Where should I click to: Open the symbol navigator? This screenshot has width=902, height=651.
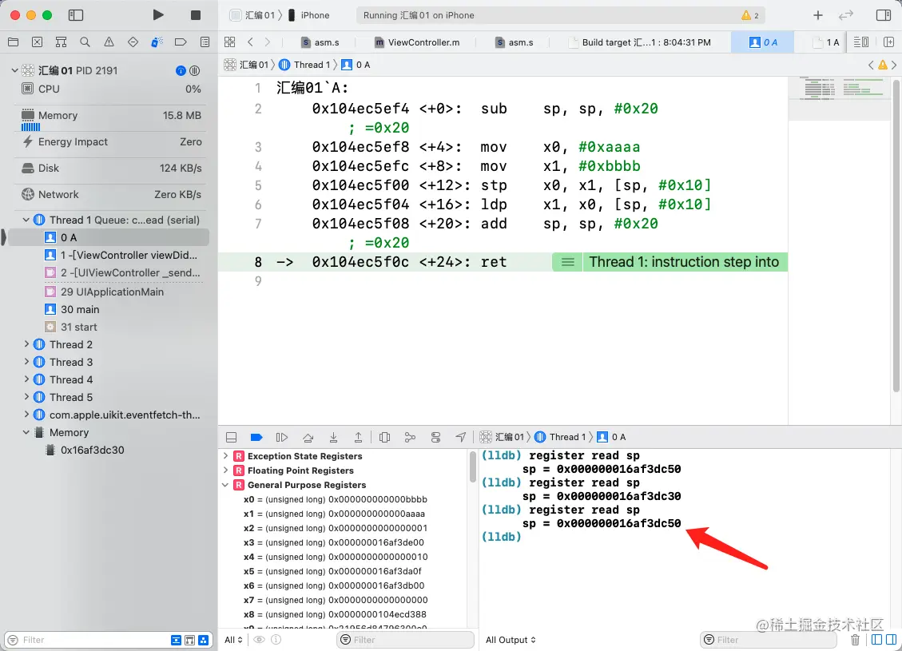click(61, 42)
